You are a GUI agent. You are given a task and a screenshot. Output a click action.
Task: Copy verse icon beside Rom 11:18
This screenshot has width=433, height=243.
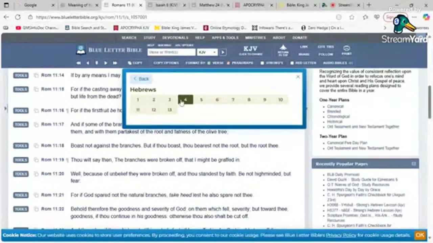[36, 146]
